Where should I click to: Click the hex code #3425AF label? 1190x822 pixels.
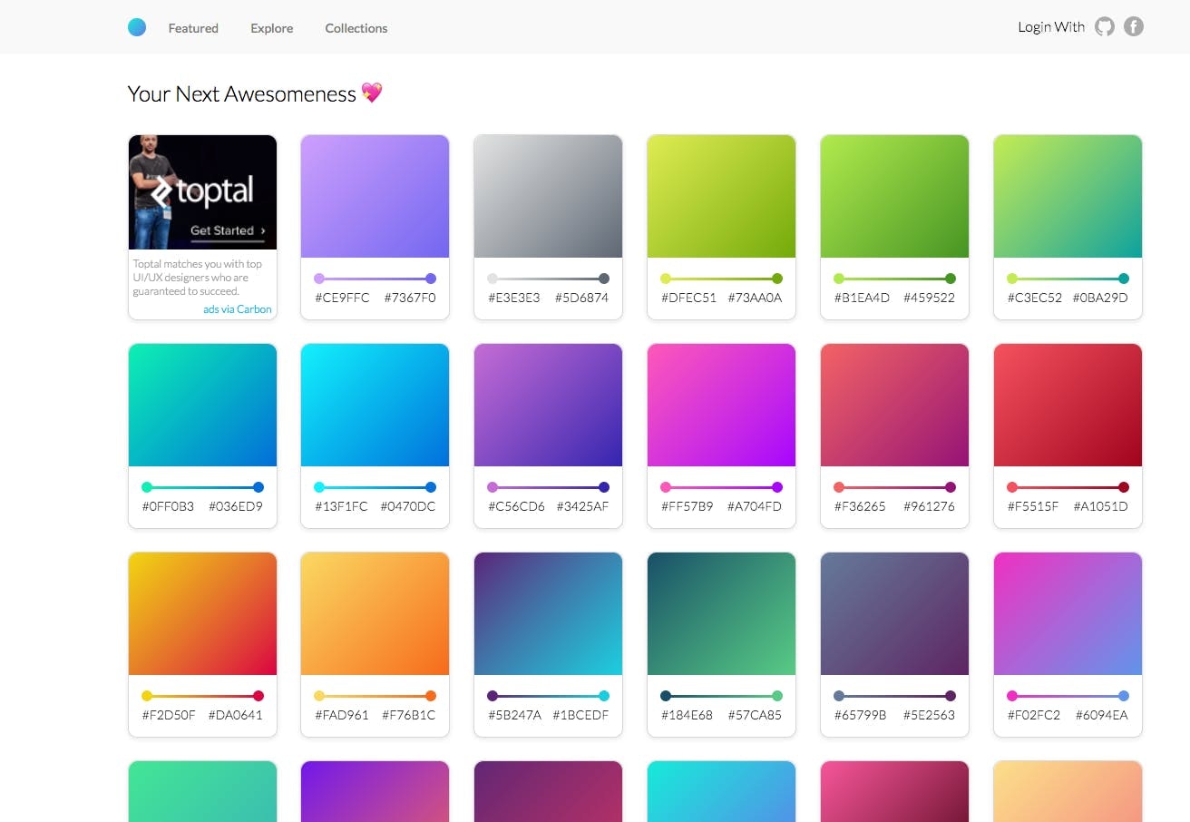coord(583,505)
